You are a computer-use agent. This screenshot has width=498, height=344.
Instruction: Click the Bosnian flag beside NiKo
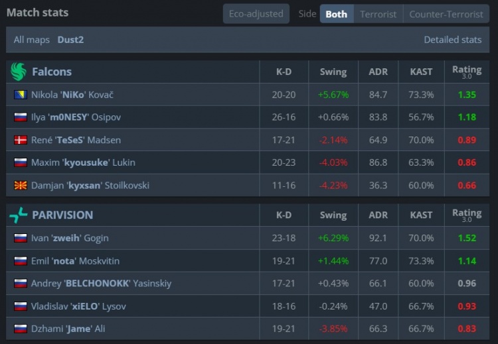tap(20, 95)
